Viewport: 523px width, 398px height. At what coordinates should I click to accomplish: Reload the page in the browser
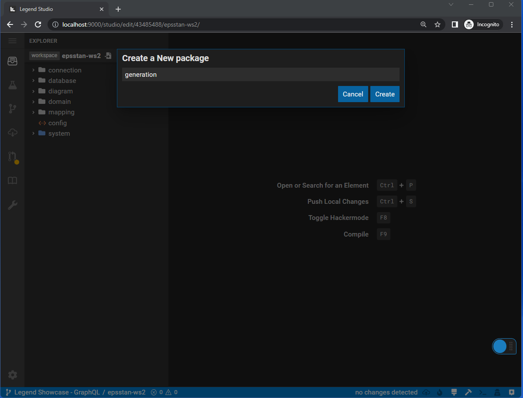(38, 24)
